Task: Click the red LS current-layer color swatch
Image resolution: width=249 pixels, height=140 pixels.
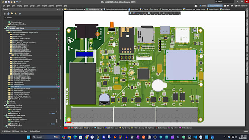Action: point(66,128)
